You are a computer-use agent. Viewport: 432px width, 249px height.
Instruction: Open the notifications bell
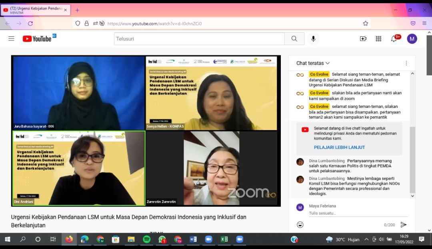click(x=394, y=39)
